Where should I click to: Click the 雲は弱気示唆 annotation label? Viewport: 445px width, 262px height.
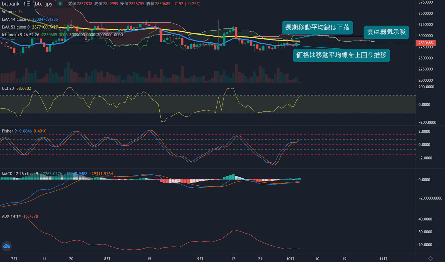click(x=387, y=32)
